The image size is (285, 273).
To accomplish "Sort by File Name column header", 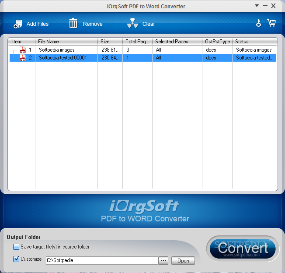I will (66, 42).
